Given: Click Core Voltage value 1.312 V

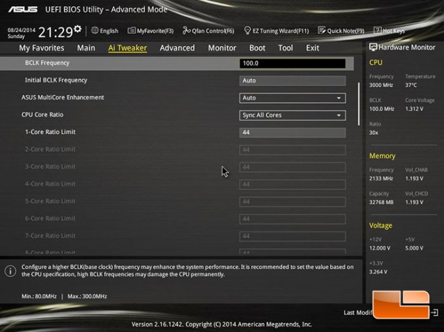Looking at the screenshot, I should 414,109.
